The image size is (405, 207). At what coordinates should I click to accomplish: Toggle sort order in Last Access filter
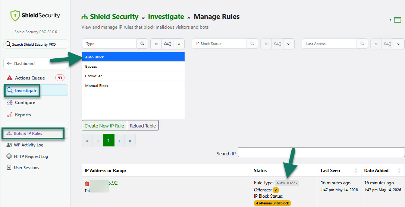(x=387, y=44)
